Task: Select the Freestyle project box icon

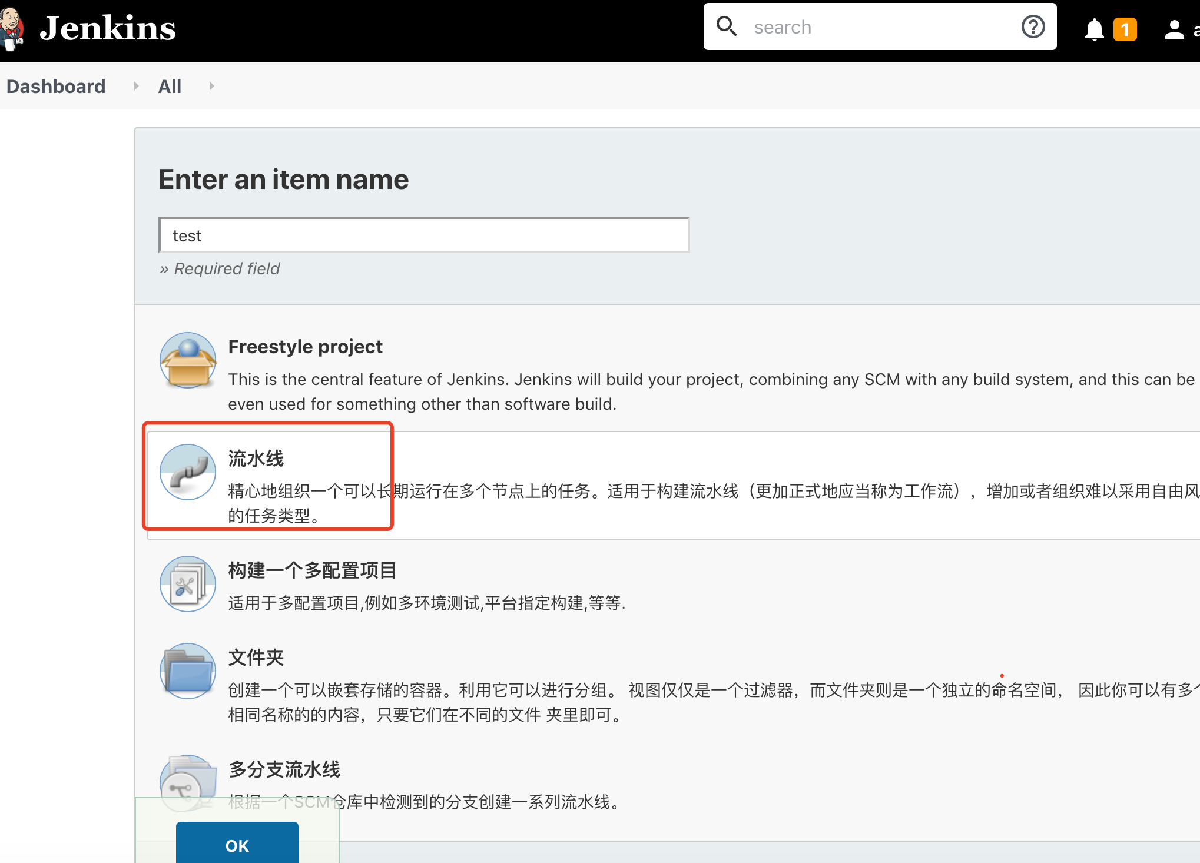Action: click(188, 360)
